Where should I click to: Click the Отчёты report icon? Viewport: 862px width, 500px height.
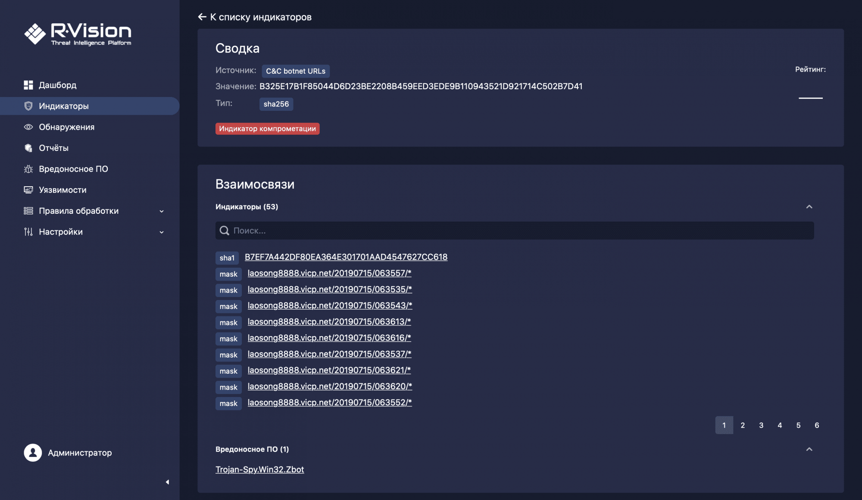(28, 148)
